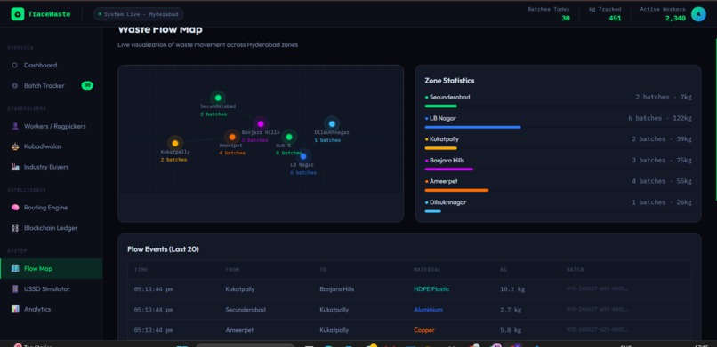Open the Routing Engine page
Viewport: 717px width, 347px height.
click(51, 208)
